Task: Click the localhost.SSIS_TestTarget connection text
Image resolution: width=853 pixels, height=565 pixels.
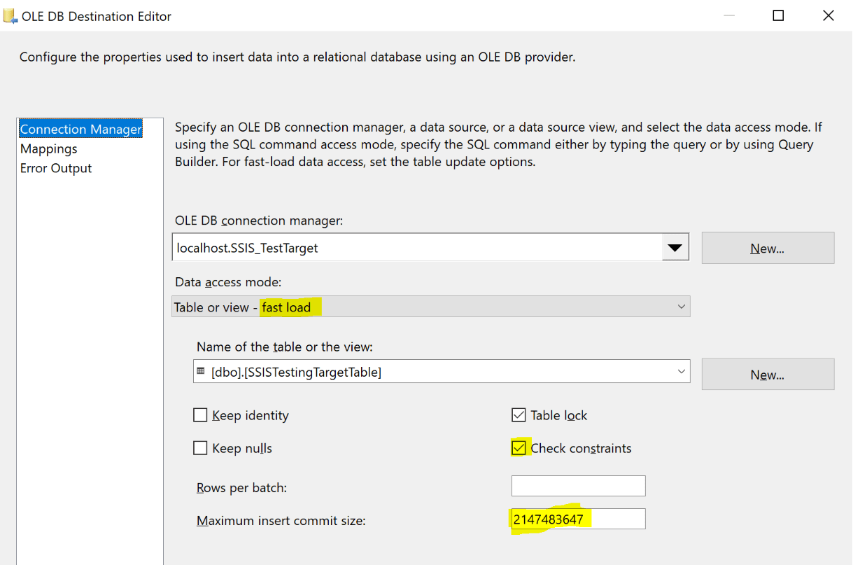Action: tap(248, 248)
